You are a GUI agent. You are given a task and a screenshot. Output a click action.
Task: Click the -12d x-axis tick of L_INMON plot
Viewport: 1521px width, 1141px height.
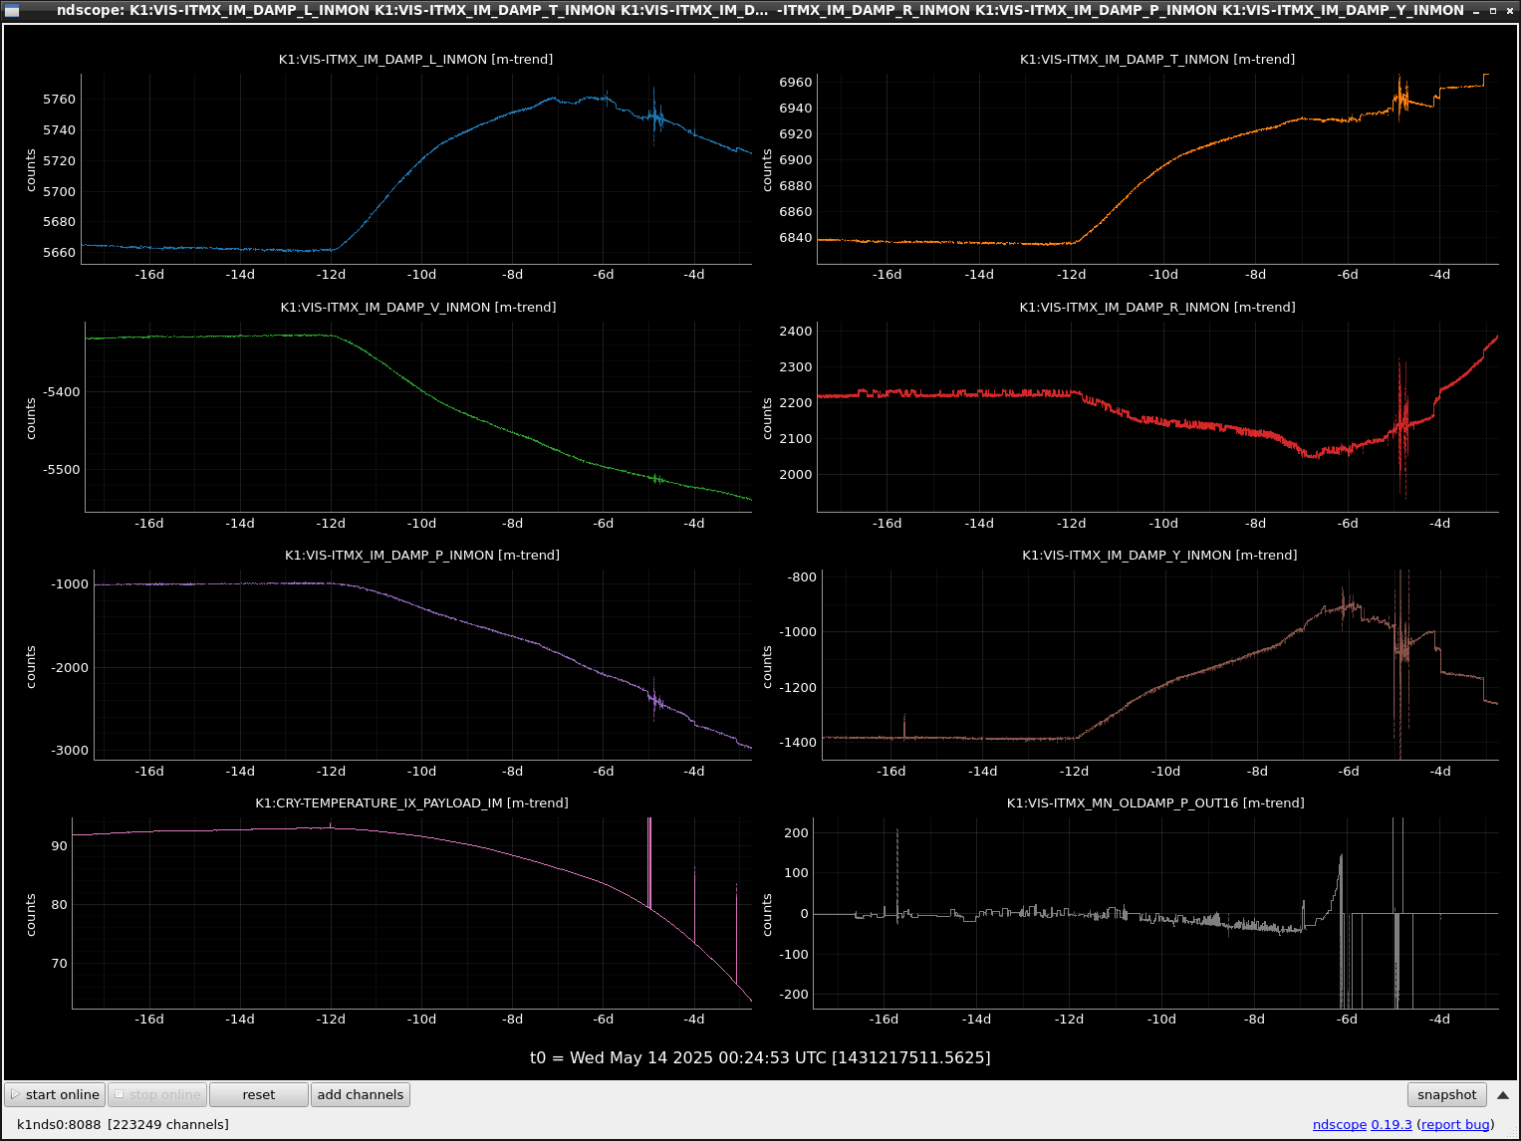click(331, 274)
